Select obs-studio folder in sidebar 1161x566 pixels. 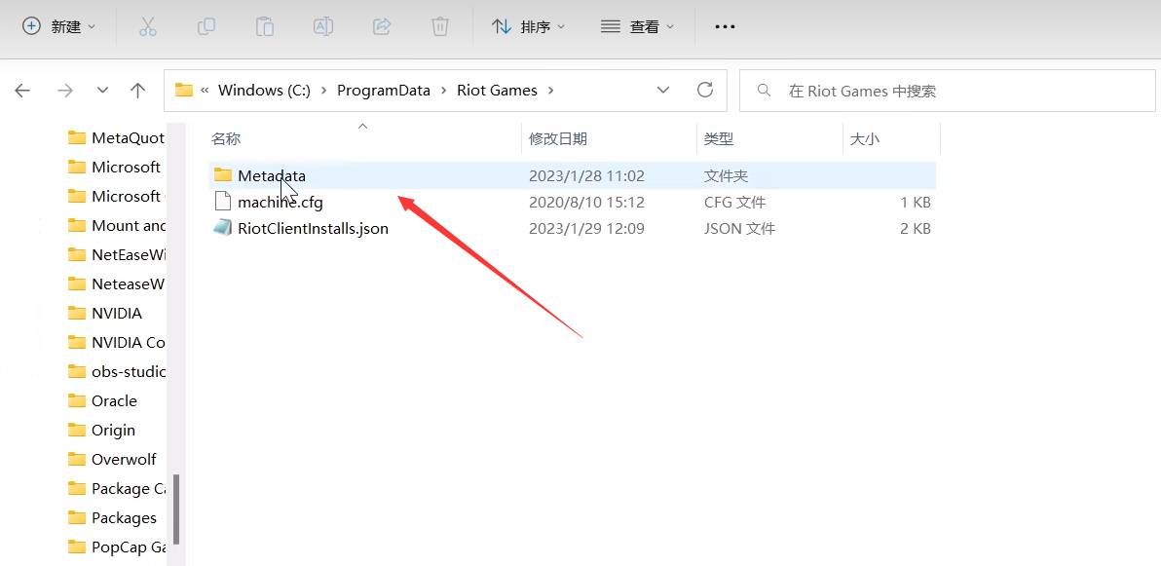pyautogui.click(x=116, y=371)
